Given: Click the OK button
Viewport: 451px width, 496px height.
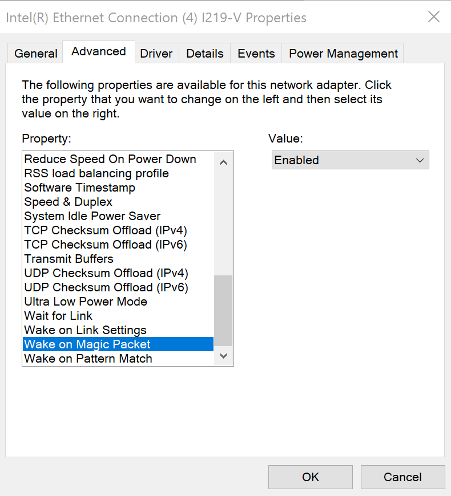Looking at the screenshot, I should [x=310, y=477].
